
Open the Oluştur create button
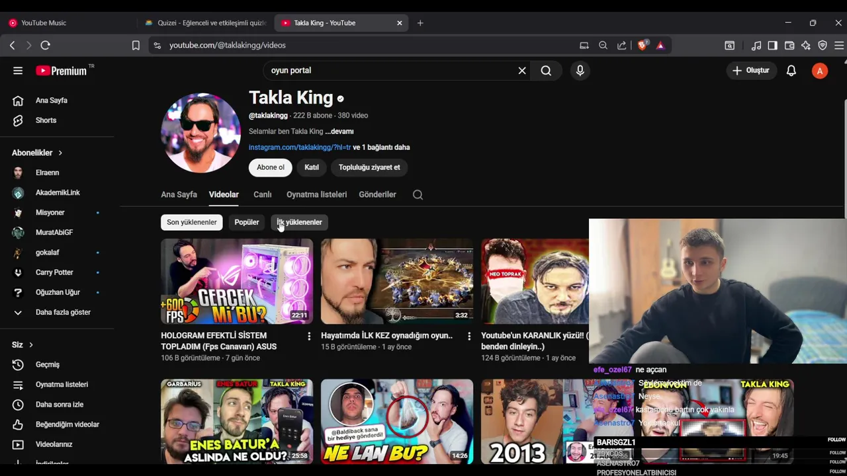click(751, 71)
